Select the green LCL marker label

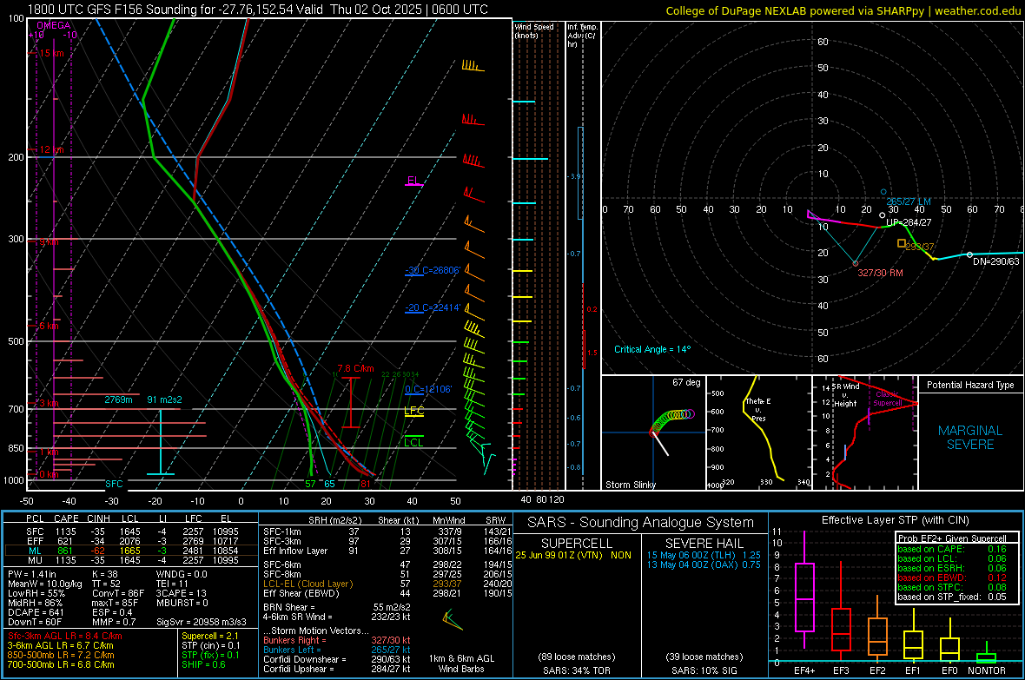coord(413,443)
